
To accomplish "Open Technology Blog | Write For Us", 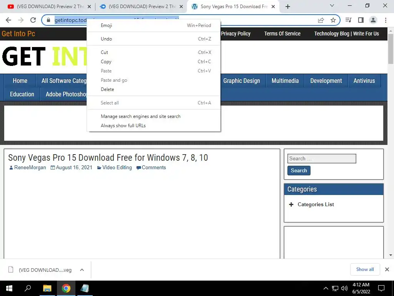I will (347, 34).
